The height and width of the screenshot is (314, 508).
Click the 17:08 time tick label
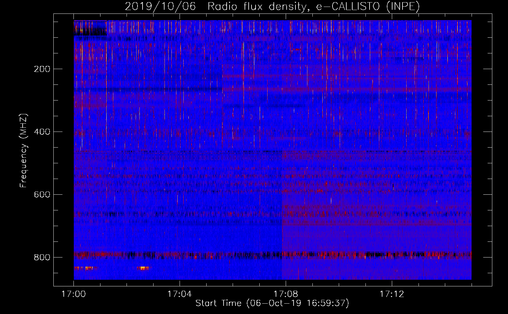pyautogui.click(x=286, y=294)
